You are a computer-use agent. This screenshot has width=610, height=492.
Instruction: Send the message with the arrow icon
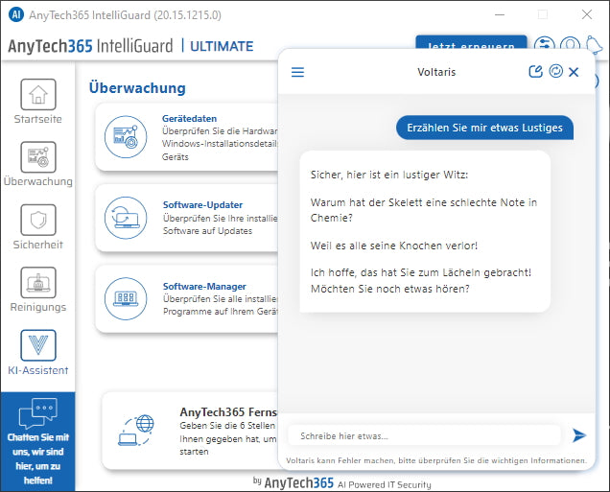579,435
